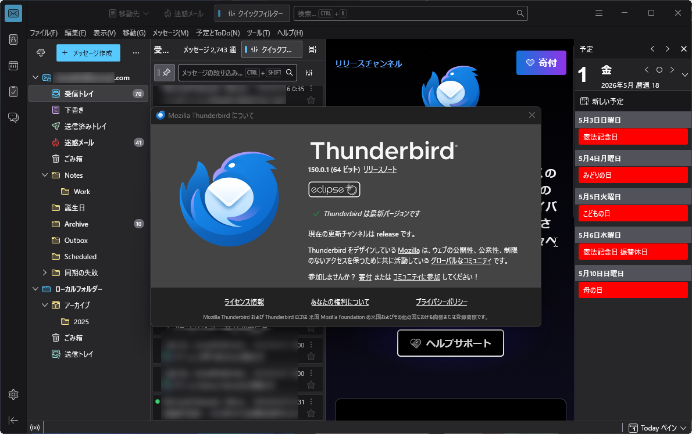
Task: Jump to today with the circle icon
Action: pyautogui.click(x=659, y=70)
